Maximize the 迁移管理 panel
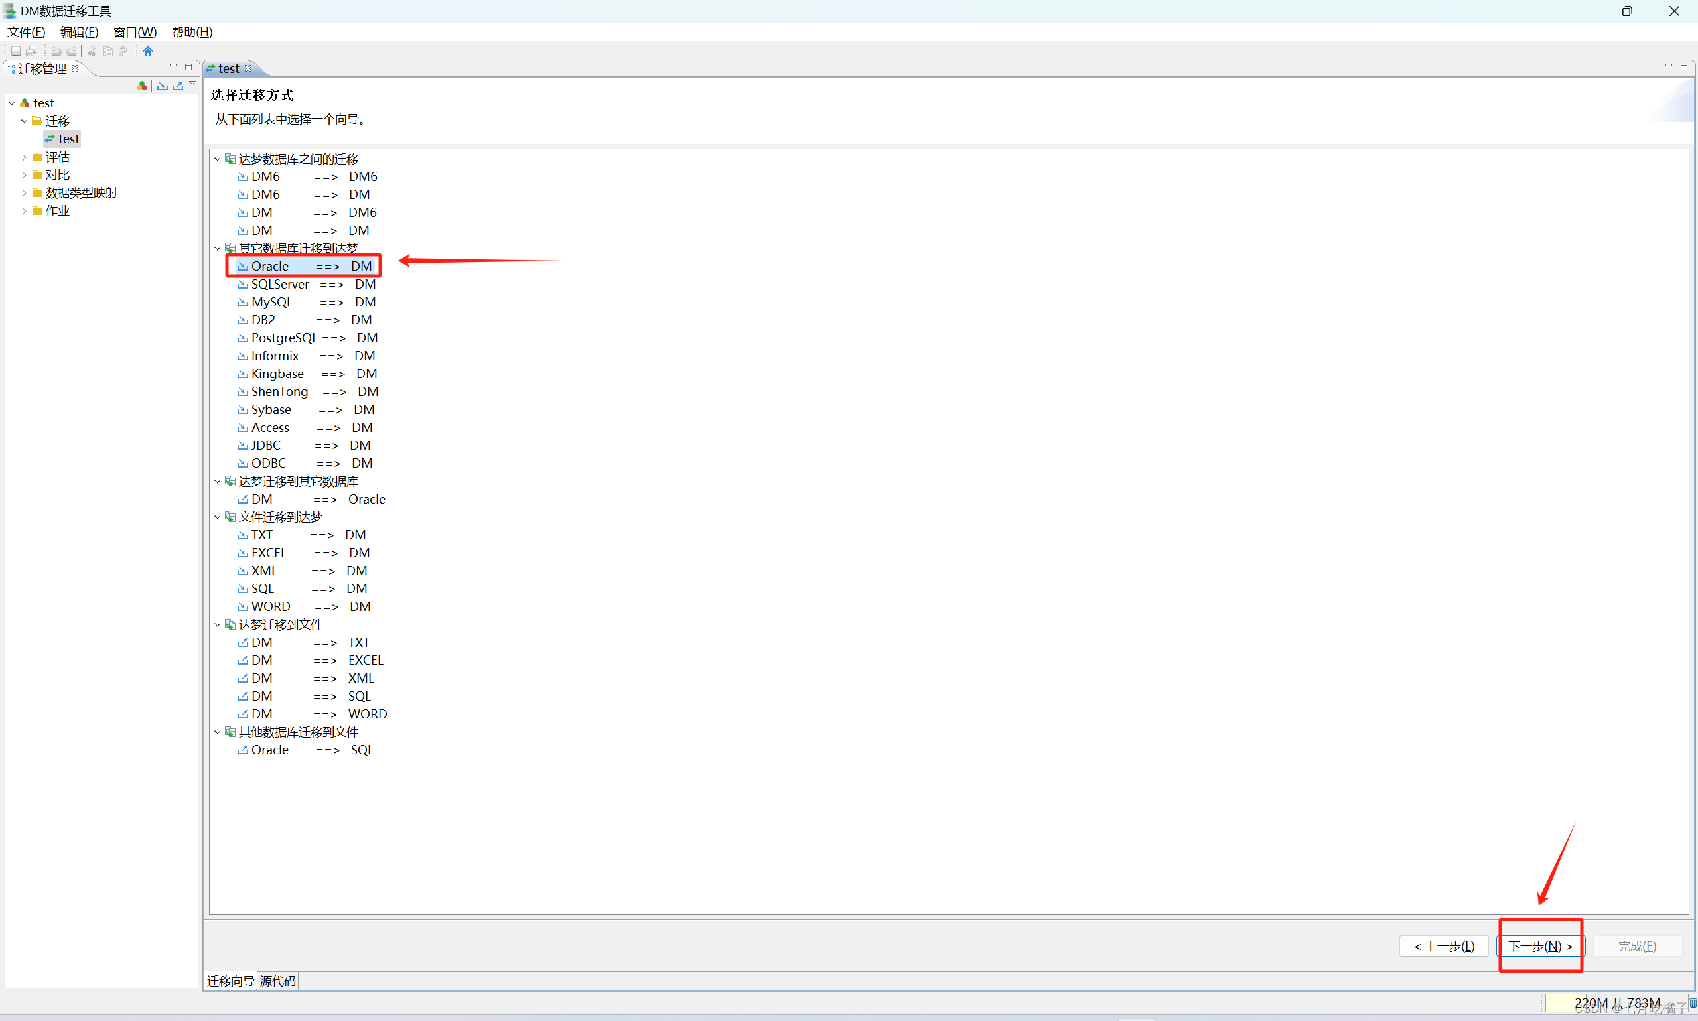This screenshot has width=1698, height=1021. tap(188, 67)
